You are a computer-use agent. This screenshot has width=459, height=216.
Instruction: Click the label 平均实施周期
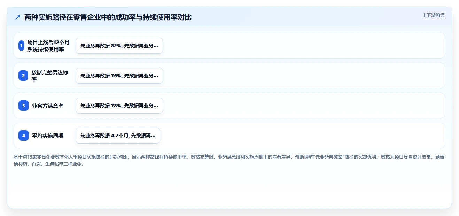point(48,136)
